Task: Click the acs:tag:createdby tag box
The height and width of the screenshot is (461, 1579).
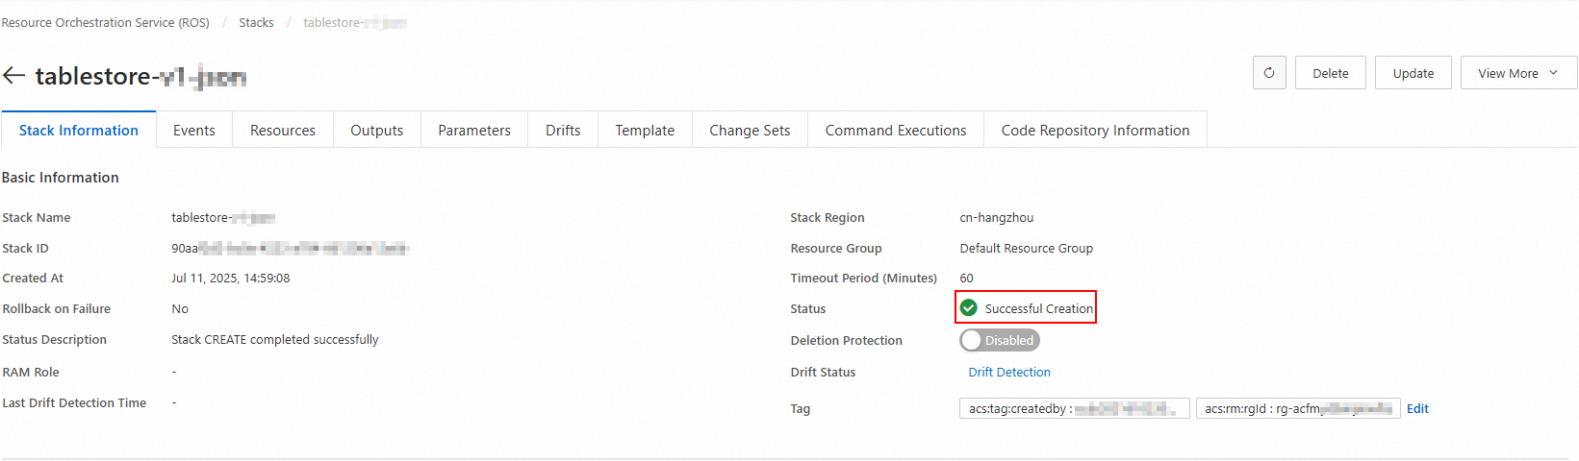Action: pos(1074,408)
